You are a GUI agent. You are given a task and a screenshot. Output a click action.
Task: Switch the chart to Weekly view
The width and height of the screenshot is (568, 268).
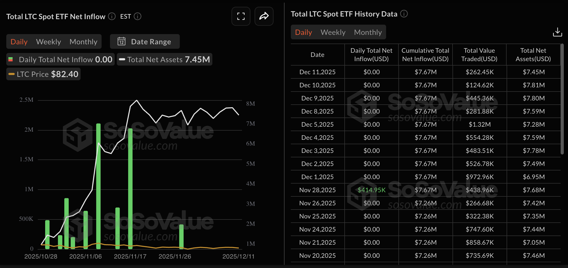pyautogui.click(x=49, y=41)
